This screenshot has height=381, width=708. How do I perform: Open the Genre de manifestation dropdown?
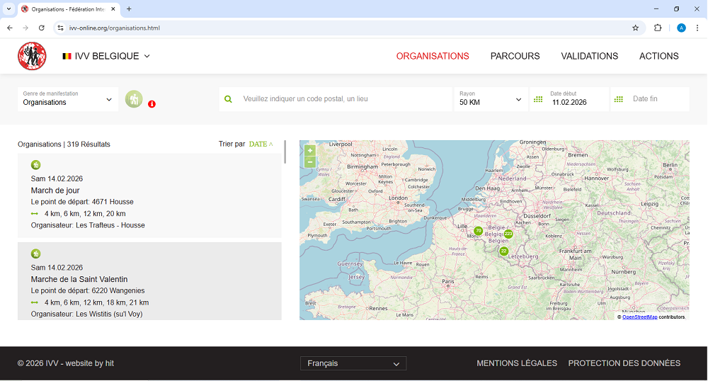coord(68,99)
